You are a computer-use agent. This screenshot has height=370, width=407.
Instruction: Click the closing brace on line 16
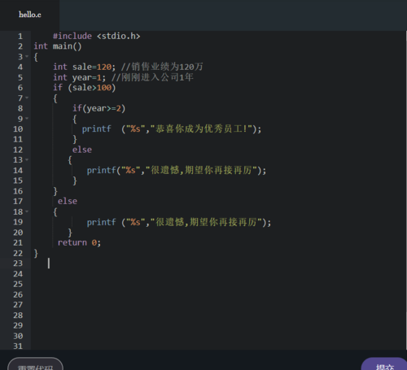pos(55,191)
